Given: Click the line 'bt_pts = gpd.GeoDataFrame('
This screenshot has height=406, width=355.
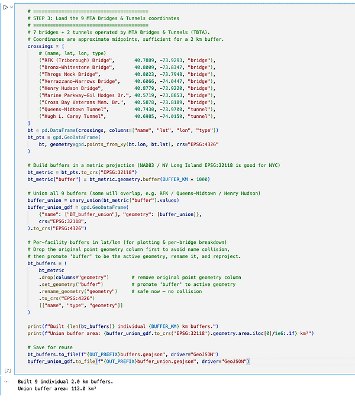Looking at the screenshot, I should [64, 137].
